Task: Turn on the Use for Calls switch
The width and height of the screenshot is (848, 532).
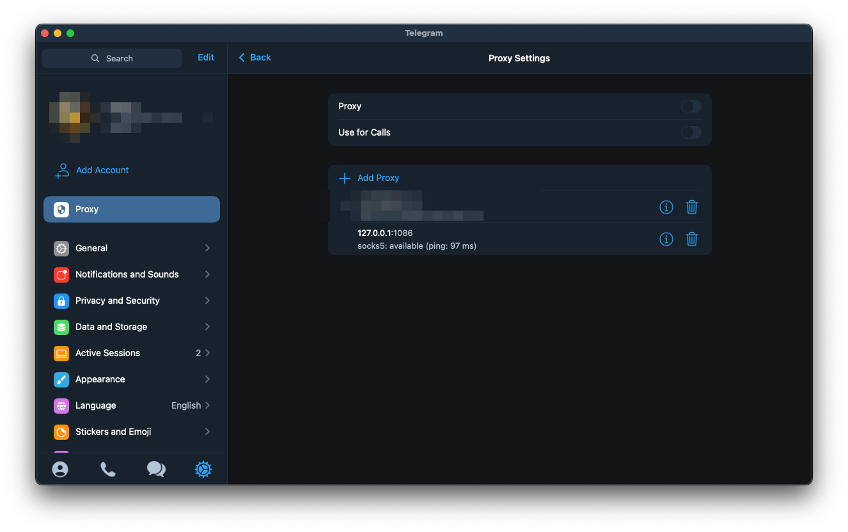Action: (691, 132)
